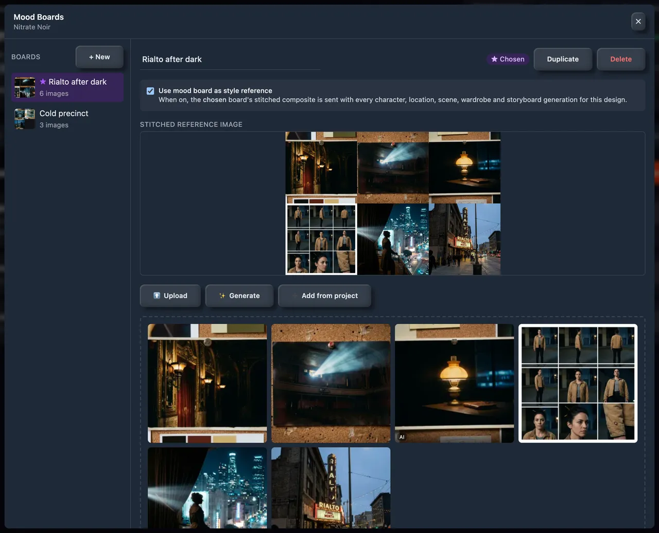
Task: Select the glowing desk lamp image
Action: click(x=455, y=383)
